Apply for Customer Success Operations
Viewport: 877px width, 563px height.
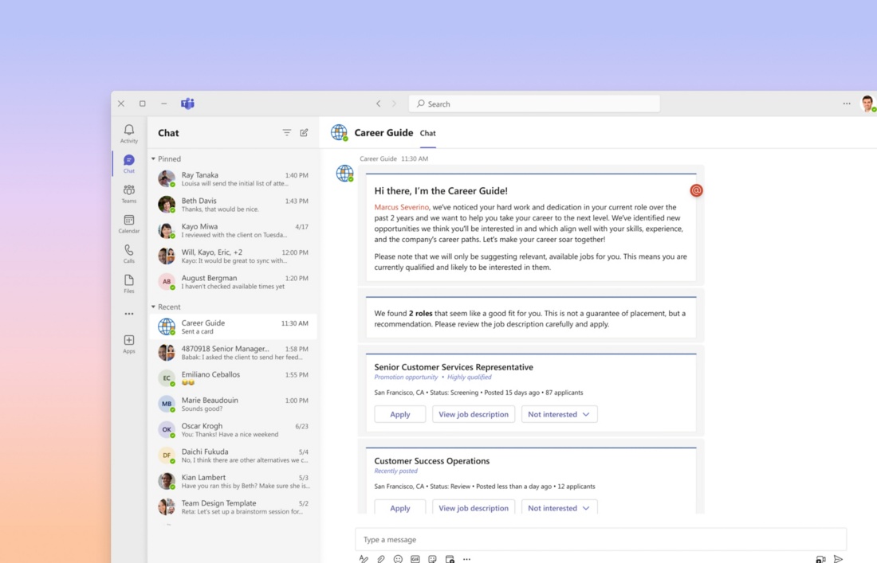pyautogui.click(x=400, y=507)
